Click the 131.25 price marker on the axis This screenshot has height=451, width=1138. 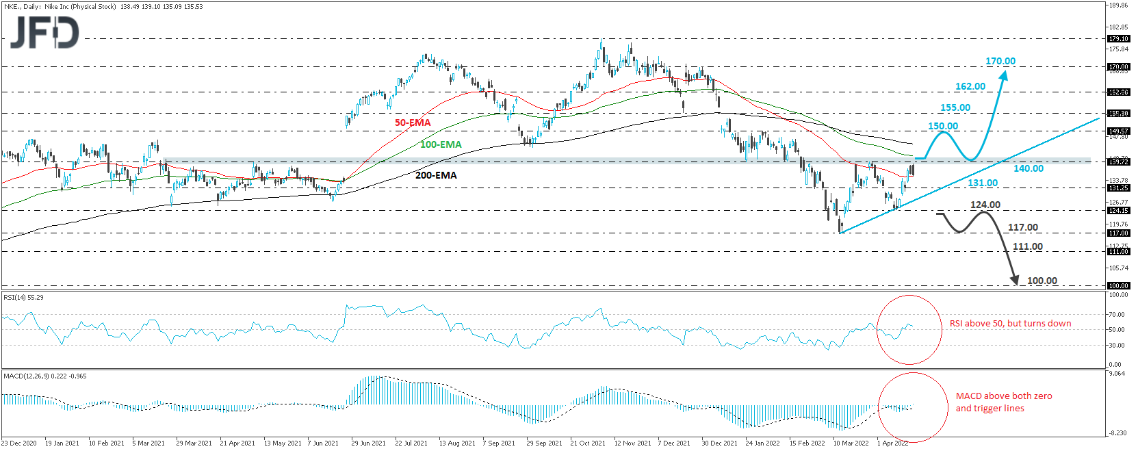(x=1119, y=188)
